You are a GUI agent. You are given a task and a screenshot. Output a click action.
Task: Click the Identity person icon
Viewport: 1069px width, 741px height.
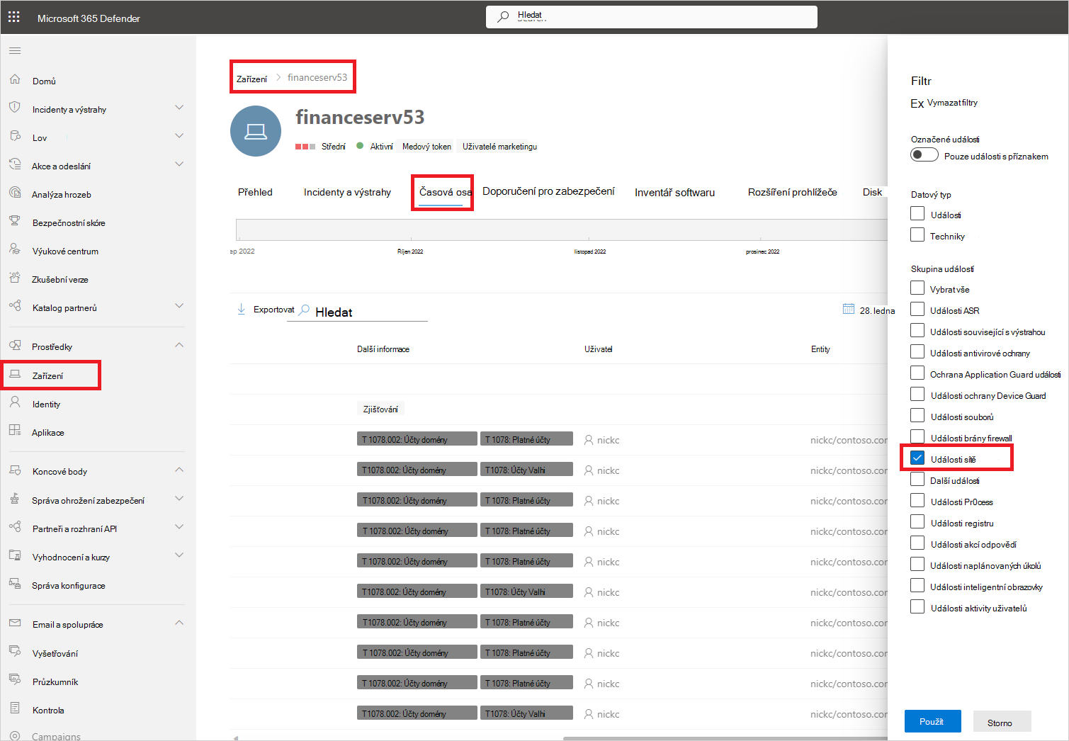point(15,402)
